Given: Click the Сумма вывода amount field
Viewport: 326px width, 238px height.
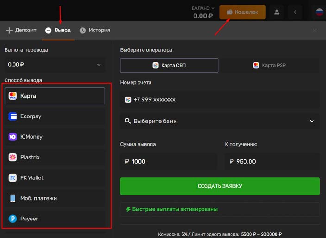Looking at the screenshot, I should pos(169,162).
